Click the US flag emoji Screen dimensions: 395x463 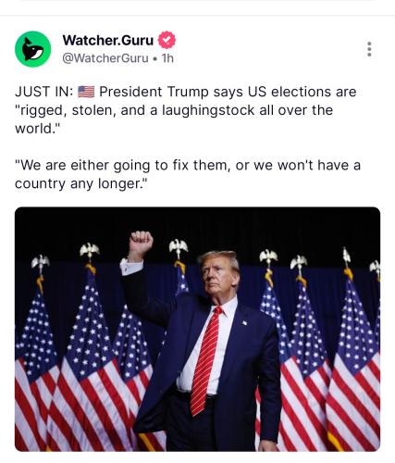tap(86, 92)
